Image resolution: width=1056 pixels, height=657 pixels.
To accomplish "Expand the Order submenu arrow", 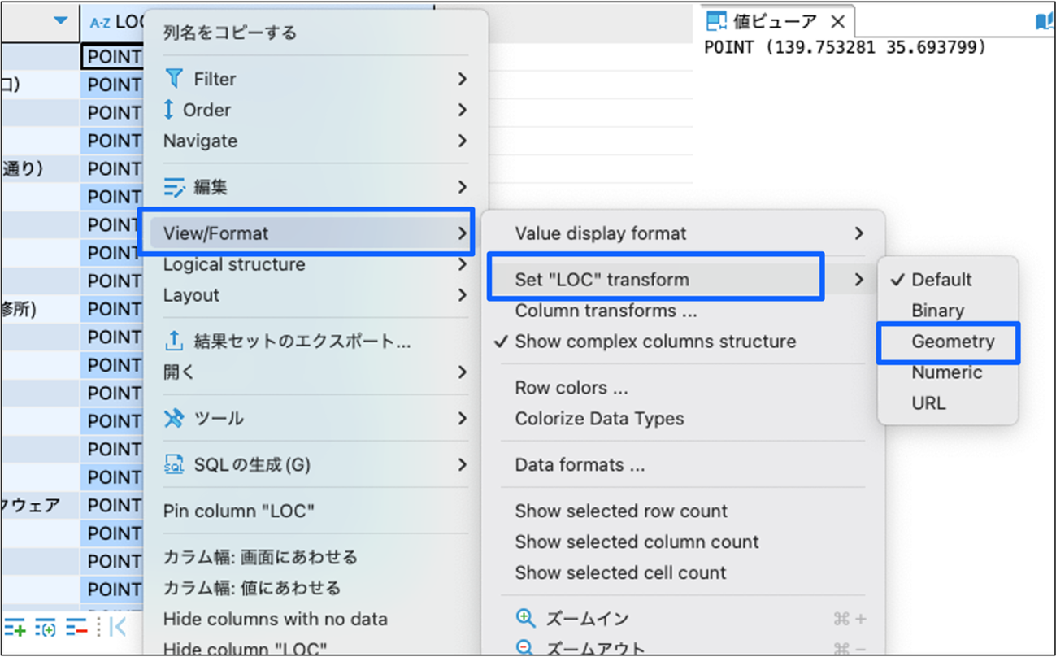I will 462,110.
